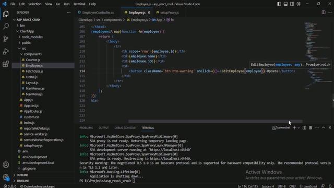Switch to the Output panel tab
Viewport: 334px width, 188px height.
pos(103,128)
